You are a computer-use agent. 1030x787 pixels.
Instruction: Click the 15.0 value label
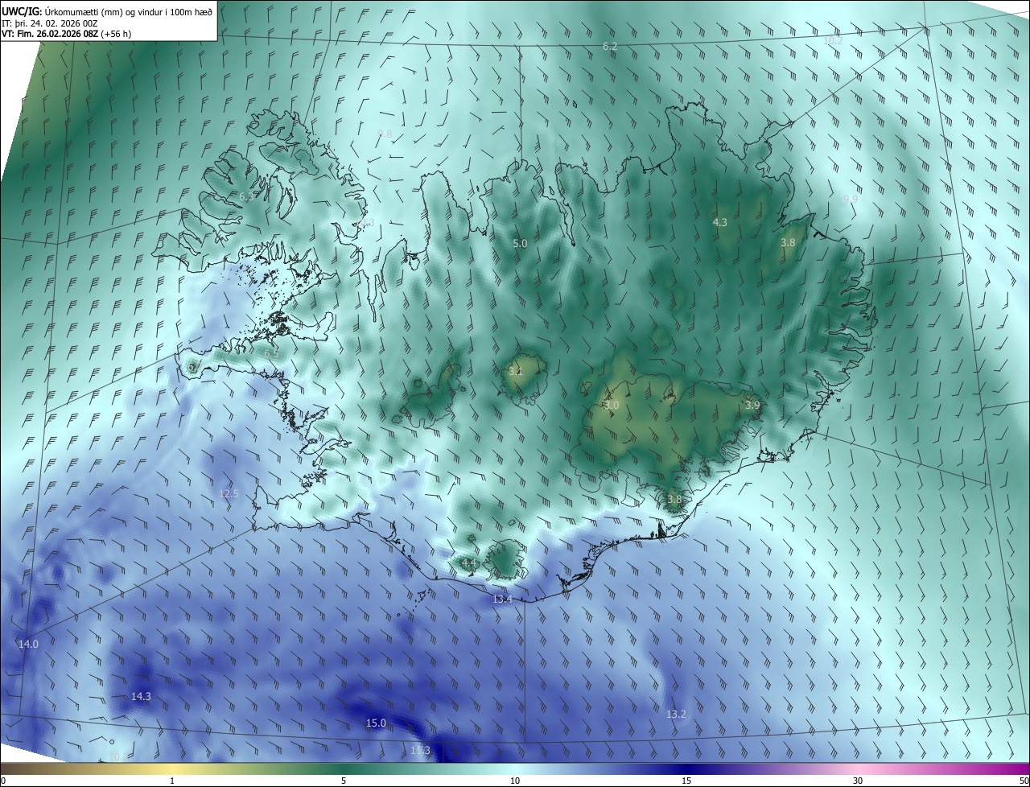click(377, 723)
